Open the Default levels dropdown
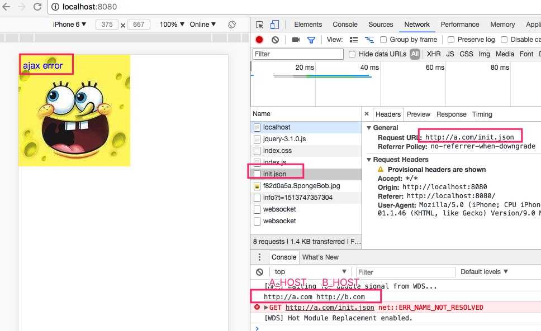 click(x=484, y=272)
